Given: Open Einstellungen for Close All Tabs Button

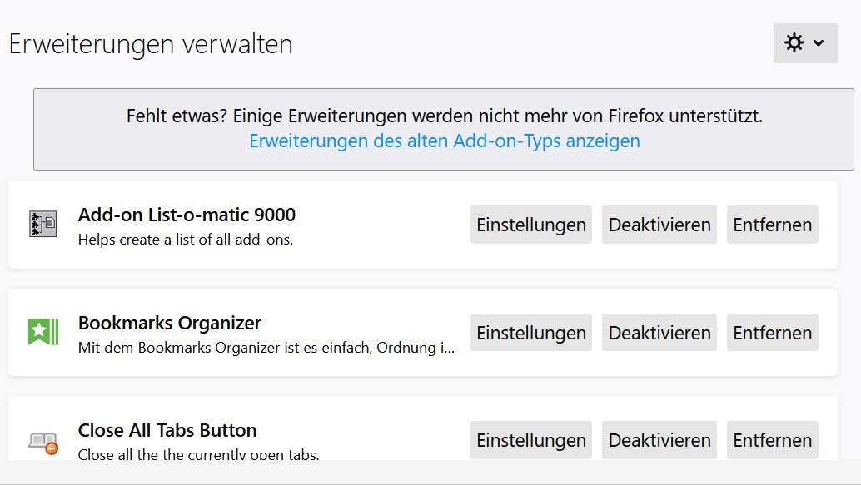Looking at the screenshot, I should (x=531, y=440).
